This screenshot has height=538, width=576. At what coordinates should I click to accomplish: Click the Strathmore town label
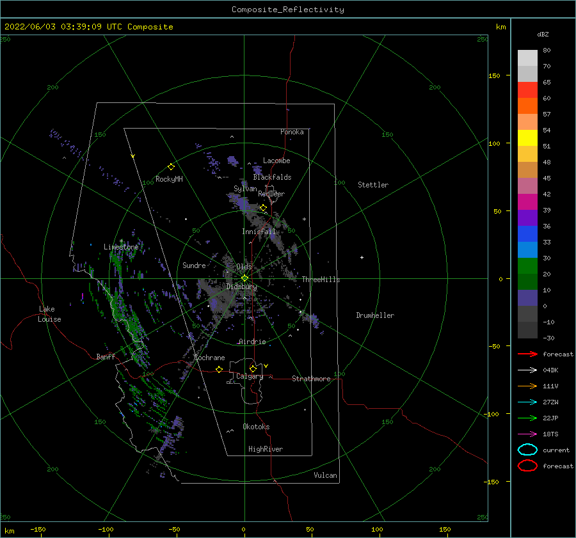311,379
